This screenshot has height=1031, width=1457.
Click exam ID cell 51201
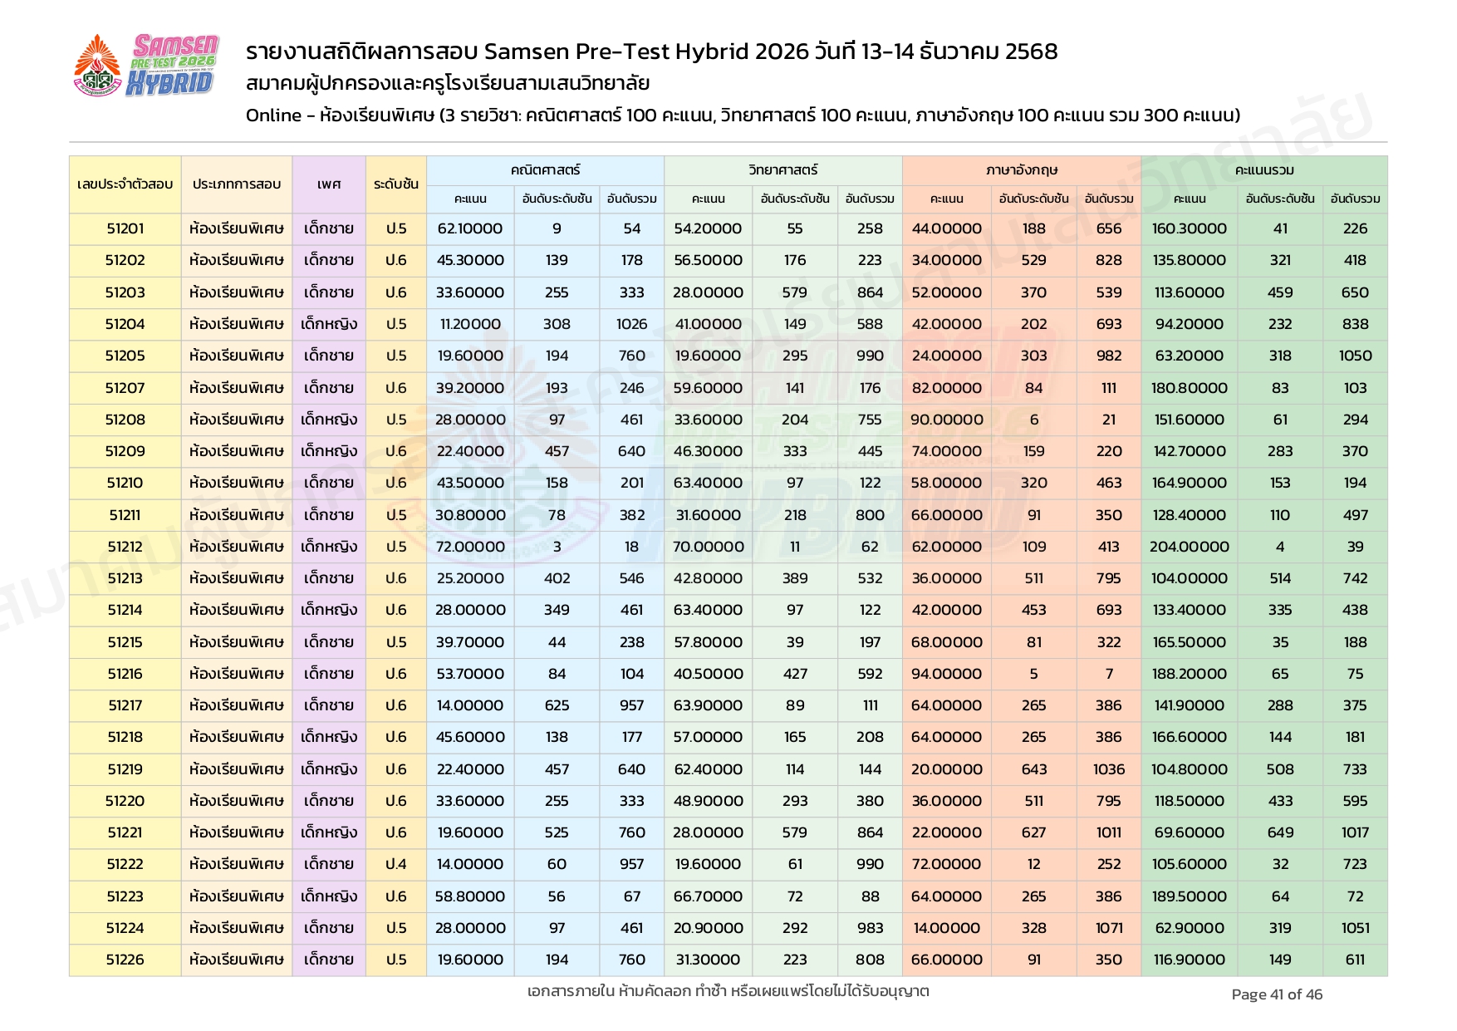coord(125,228)
